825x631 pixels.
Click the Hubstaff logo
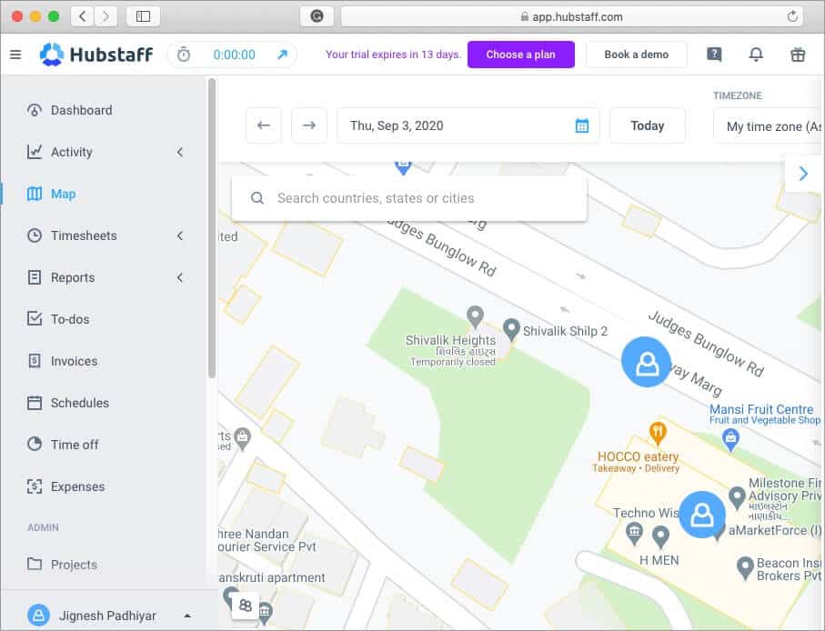click(x=96, y=55)
